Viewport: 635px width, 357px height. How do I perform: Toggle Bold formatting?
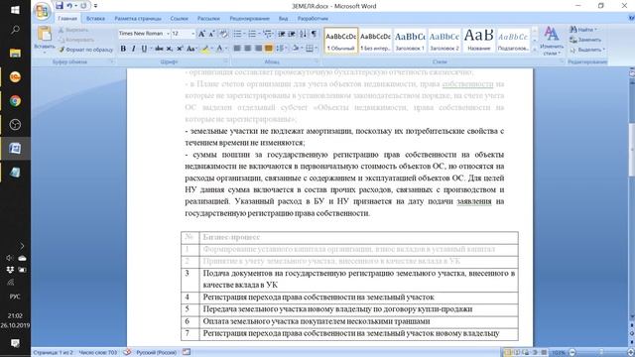point(123,49)
